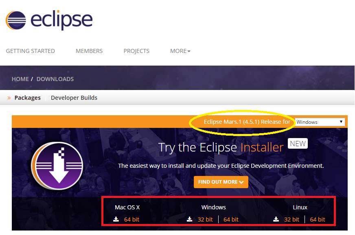Download the Mac OS X 64 bit installer
Image resolution: width=355 pixels, height=235 pixels.
click(131, 220)
